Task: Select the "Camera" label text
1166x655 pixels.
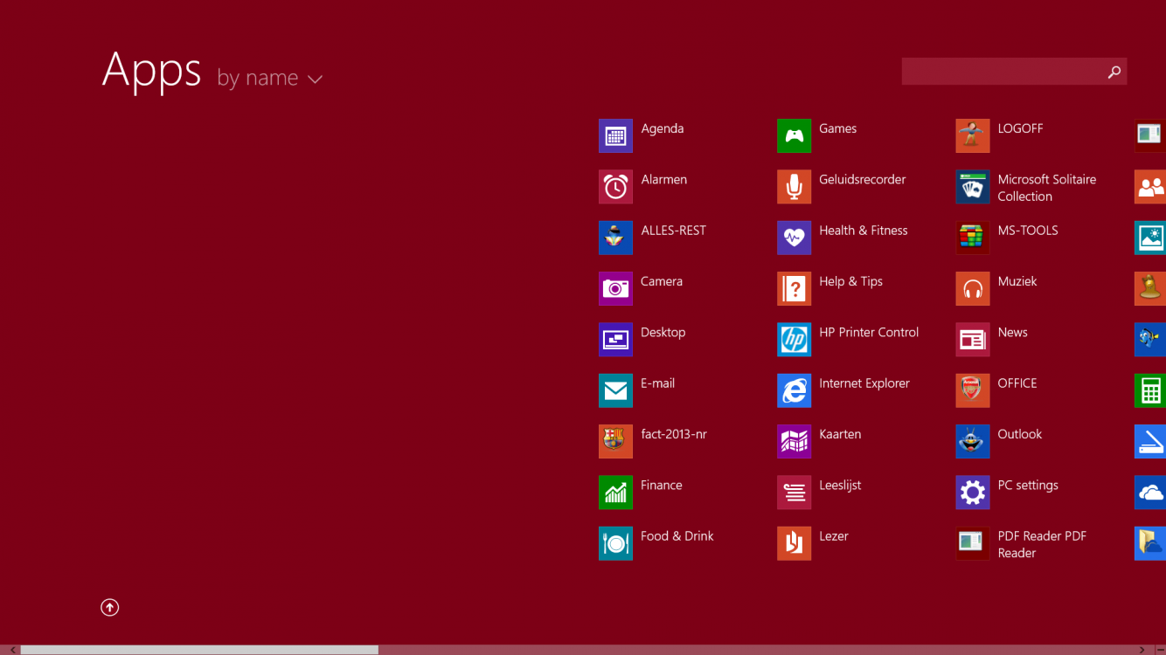Action: 662,281
